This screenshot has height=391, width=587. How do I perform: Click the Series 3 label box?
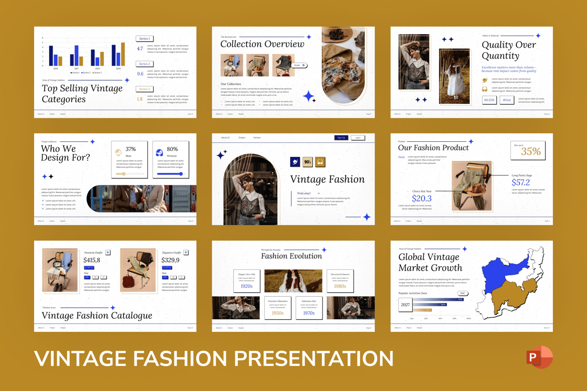click(x=144, y=89)
